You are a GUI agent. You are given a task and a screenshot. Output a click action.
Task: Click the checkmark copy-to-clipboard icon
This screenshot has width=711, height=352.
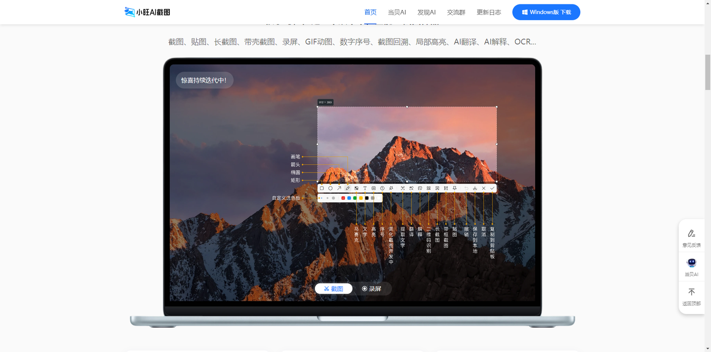[x=492, y=188]
